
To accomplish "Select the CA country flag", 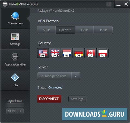I will (x=91, y=53).
